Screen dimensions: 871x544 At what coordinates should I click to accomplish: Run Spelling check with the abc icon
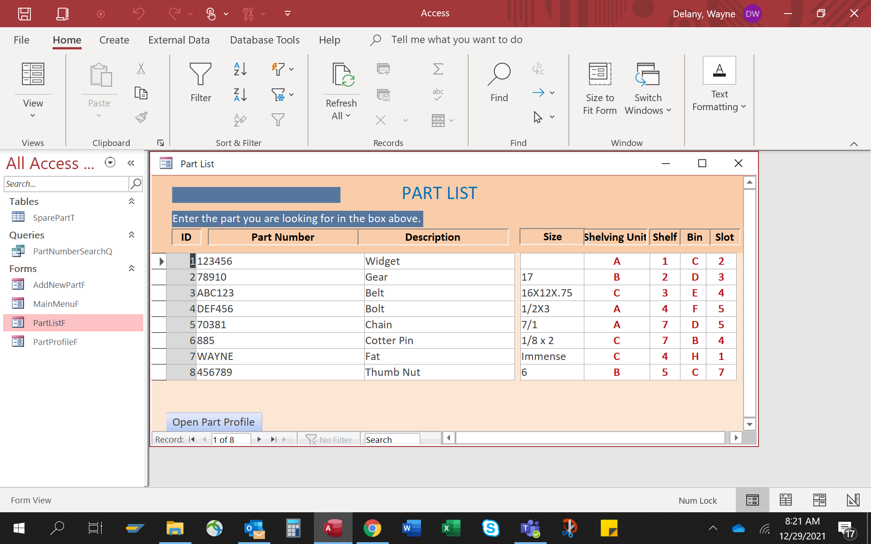pyautogui.click(x=437, y=94)
